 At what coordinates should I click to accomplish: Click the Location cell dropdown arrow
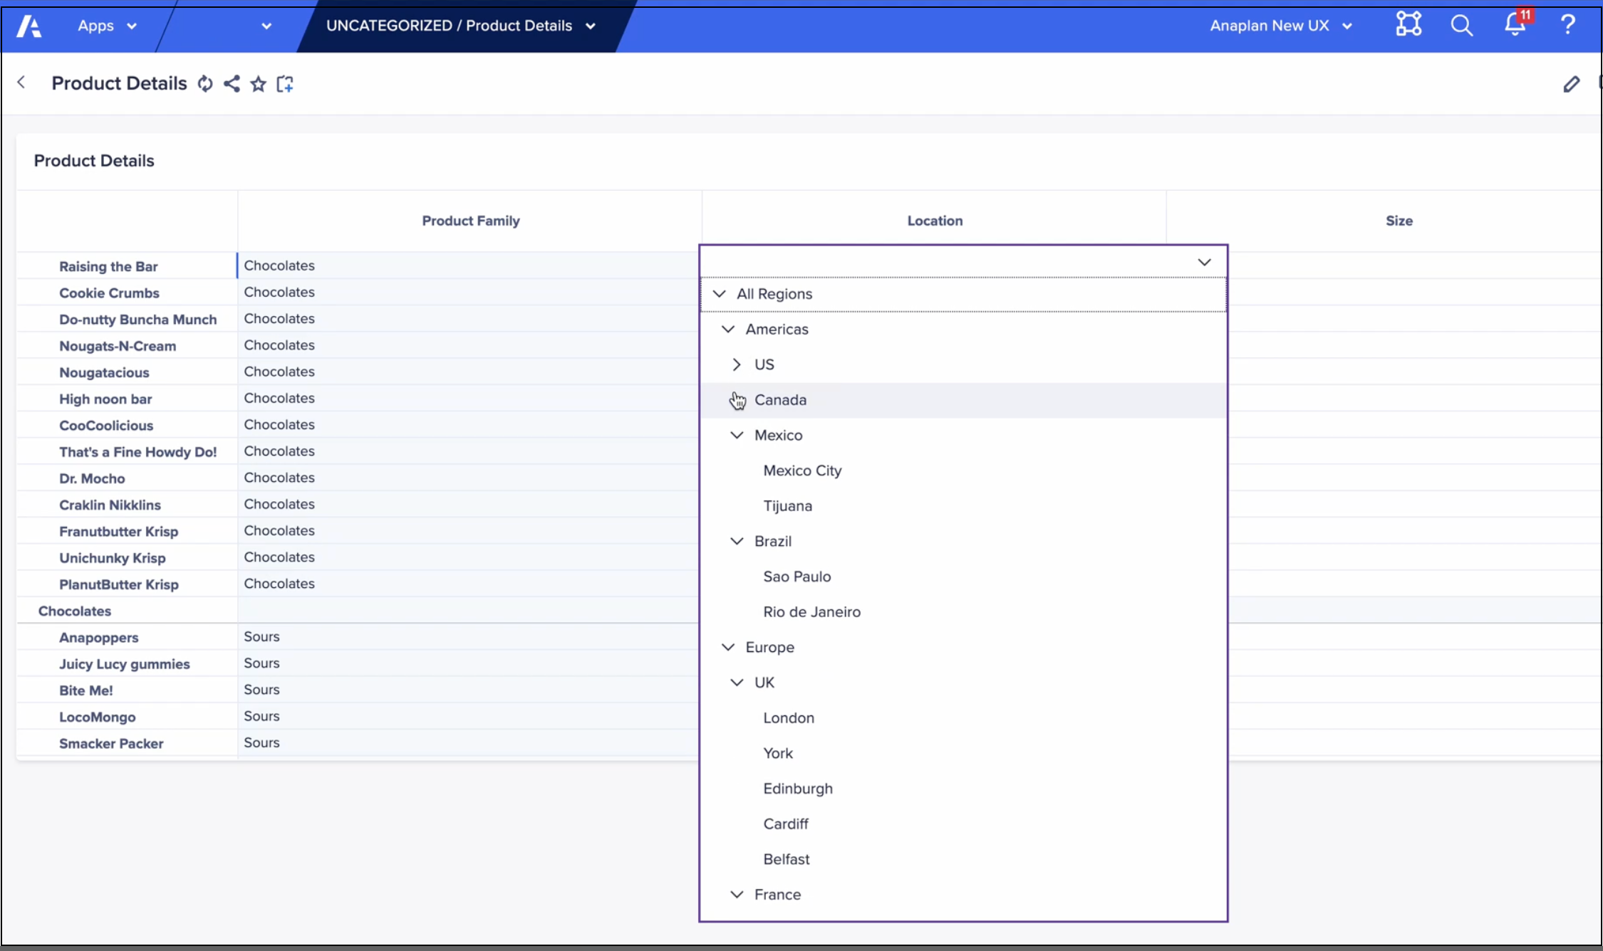(x=1204, y=263)
